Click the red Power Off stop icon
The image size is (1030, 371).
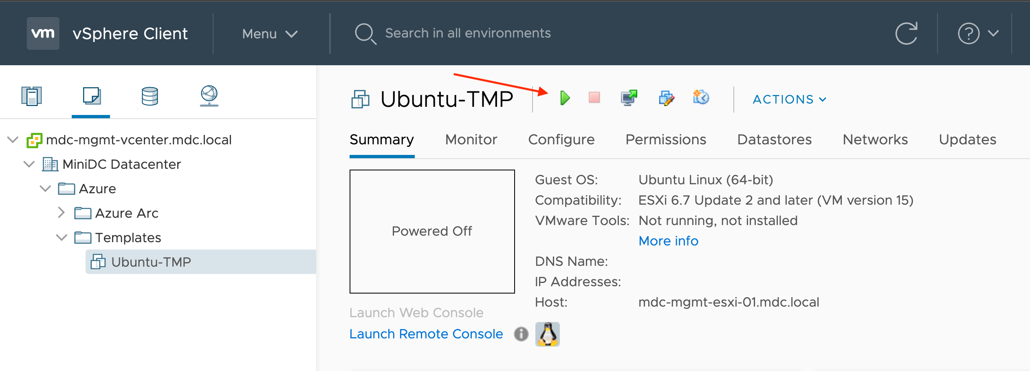pyautogui.click(x=594, y=97)
